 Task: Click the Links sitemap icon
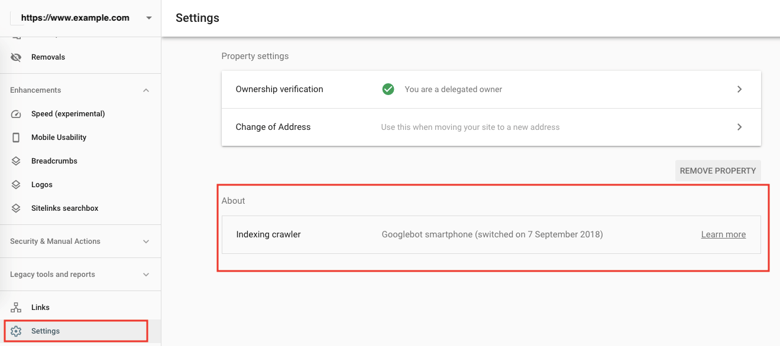17,308
